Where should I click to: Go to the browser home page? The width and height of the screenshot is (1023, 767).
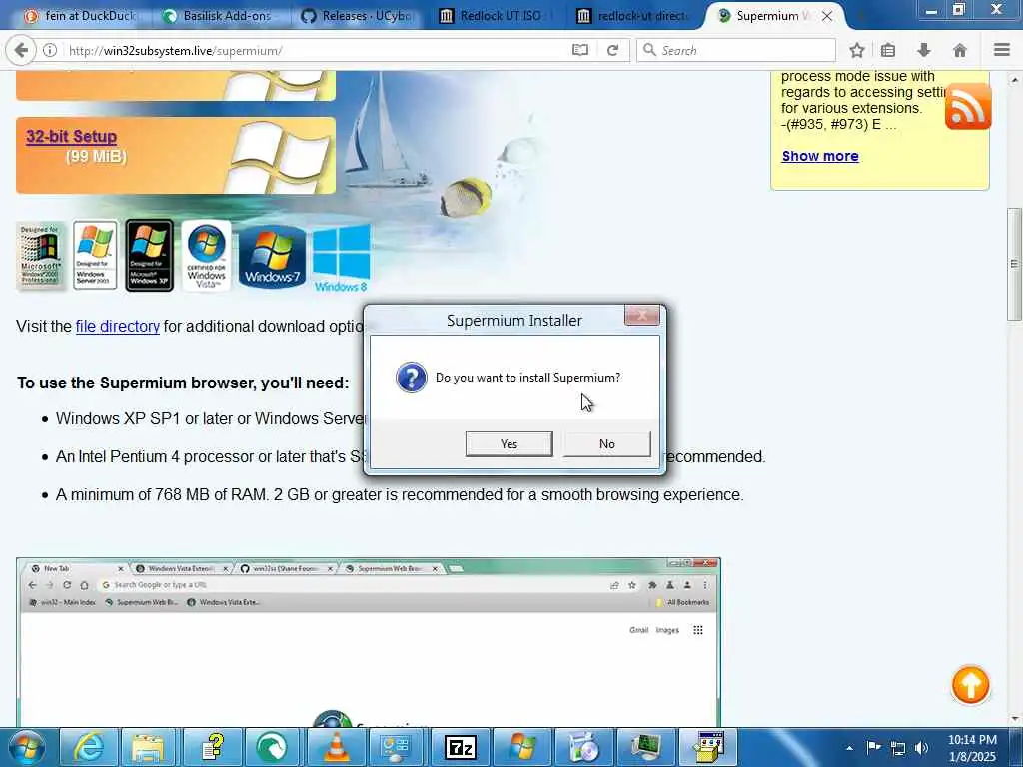960,50
